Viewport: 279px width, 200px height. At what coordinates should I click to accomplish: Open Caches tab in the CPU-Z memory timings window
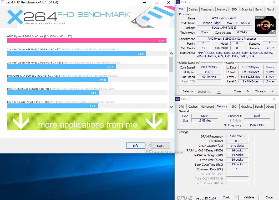point(193,107)
